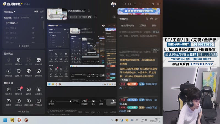Open the hamburger menu in title bar
Image resolution: width=220 pixels, height=124 pixels.
140,4
